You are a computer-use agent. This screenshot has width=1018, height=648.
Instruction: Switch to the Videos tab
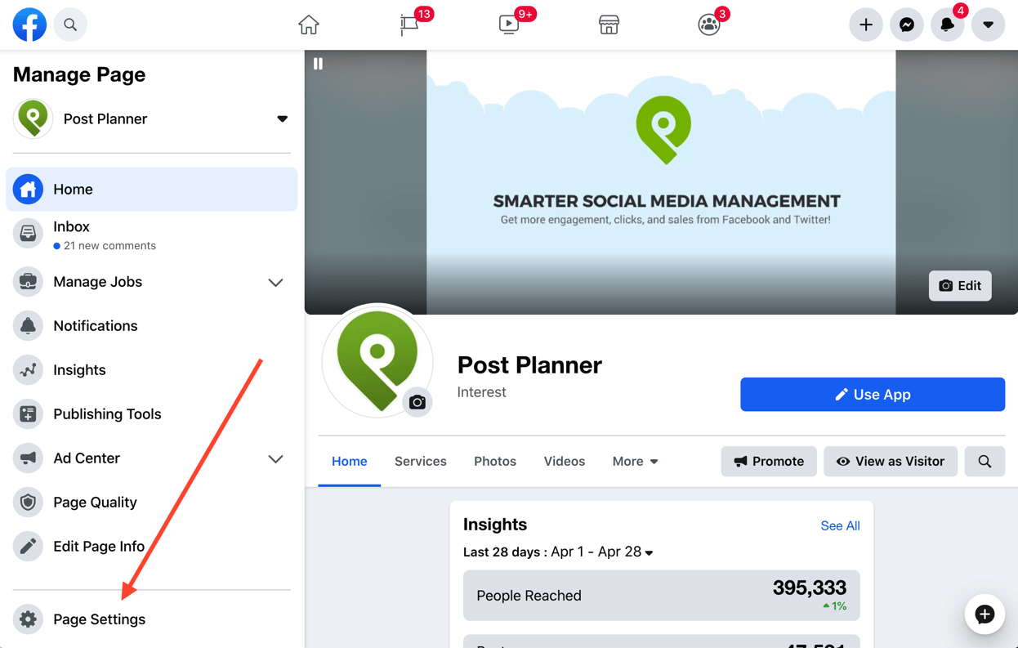tap(565, 462)
